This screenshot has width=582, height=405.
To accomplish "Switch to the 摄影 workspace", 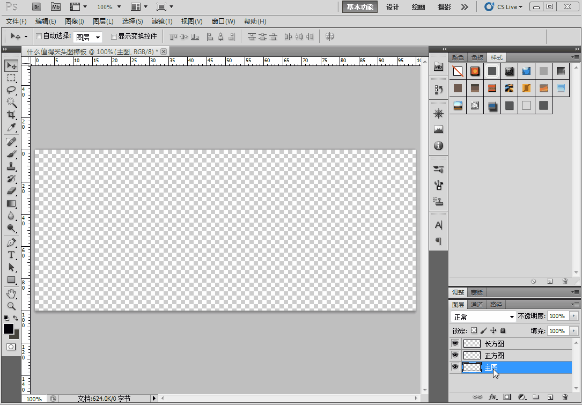I will coord(444,7).
